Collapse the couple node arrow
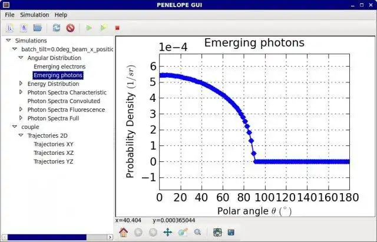The image size is (377, 242). point(15,127)
